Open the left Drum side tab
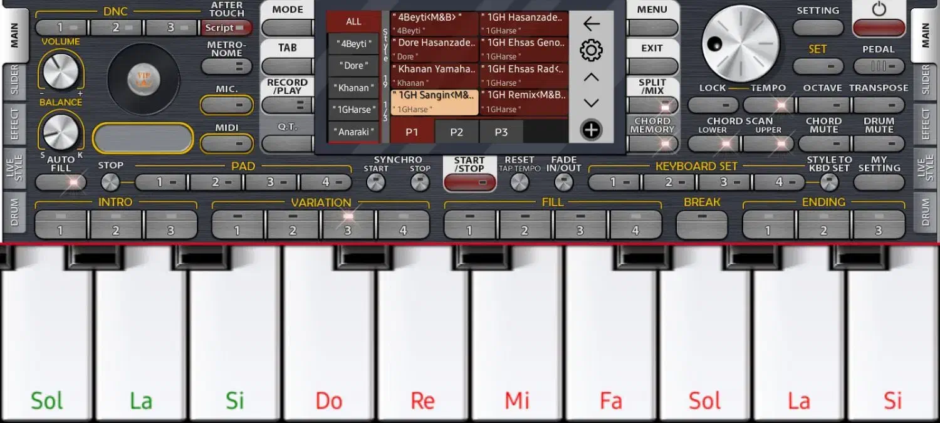This screenshot has height=423, width=940. pos(14,213)
